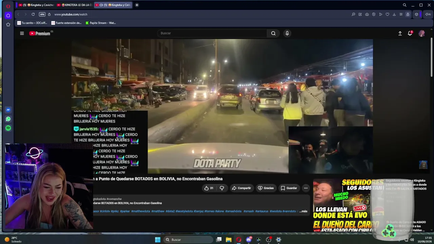Open the edit note icon in the toolbar
Screen dimensions: 434x244
(x=360, y=14)
